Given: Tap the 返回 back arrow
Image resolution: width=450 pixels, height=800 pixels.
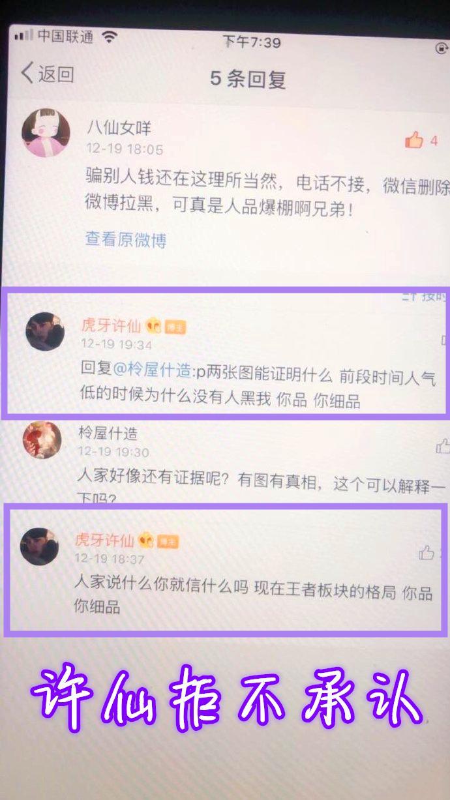Looking at the screenshot, I should point(47,74).
